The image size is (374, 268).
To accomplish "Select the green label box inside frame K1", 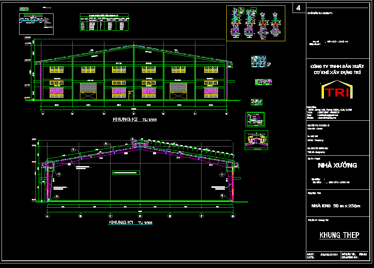I will tap(126, 173).
